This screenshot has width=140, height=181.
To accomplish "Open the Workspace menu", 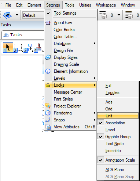I will 106,5.
